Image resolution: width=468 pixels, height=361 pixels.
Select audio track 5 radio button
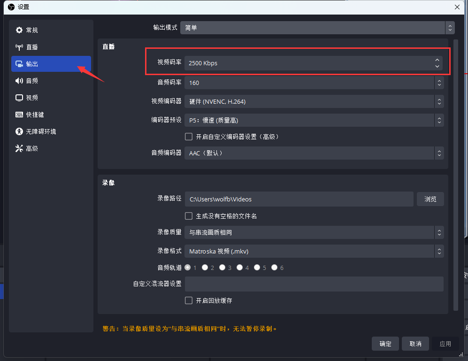(x=257, y=268)
